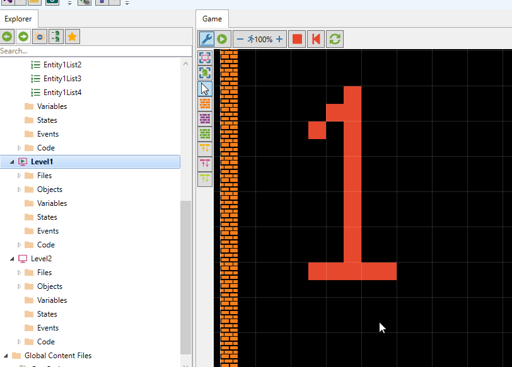The height and width of the screenshot is (367, 512).
Task: Click the green refresh arrows icon
Action: tap(335, 39)
